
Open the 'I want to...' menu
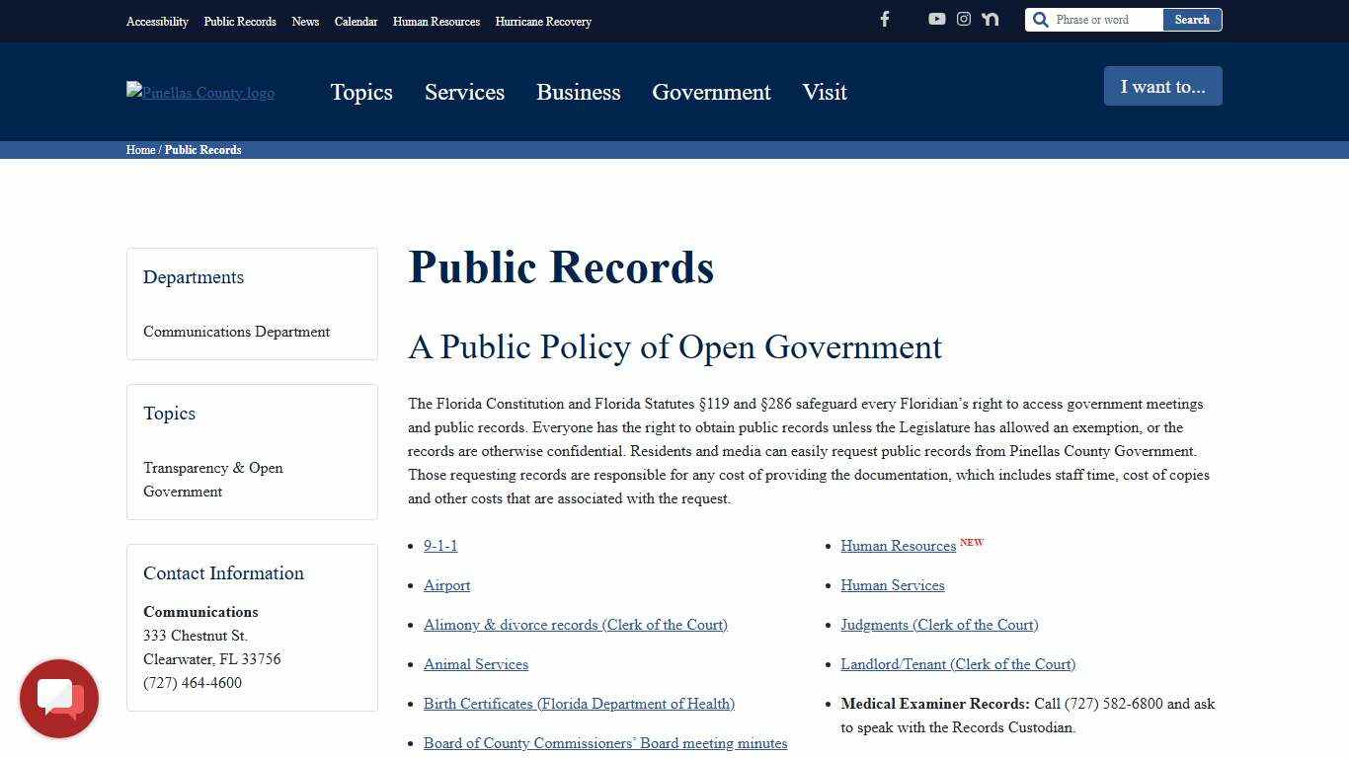tap(1162, 86)
